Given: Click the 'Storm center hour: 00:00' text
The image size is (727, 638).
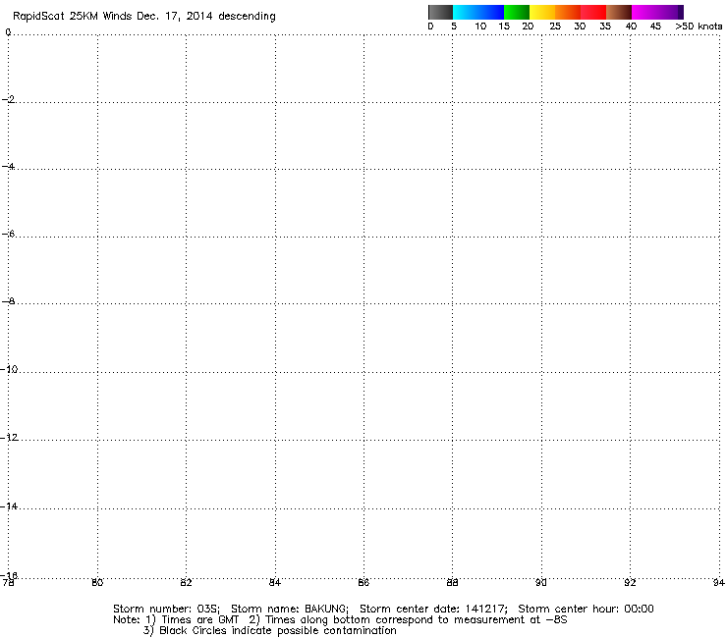Looking at the screenshot, I should [x=586, y=609].
